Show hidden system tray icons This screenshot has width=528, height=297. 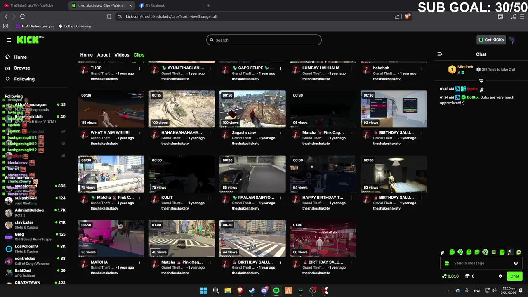pyautogui.click(x=449, y=290)
